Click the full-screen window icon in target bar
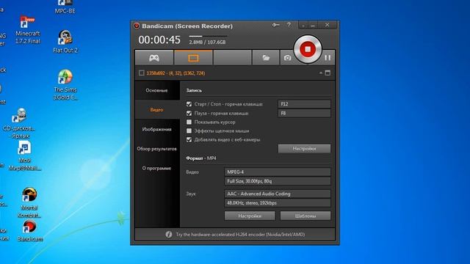 328,73
